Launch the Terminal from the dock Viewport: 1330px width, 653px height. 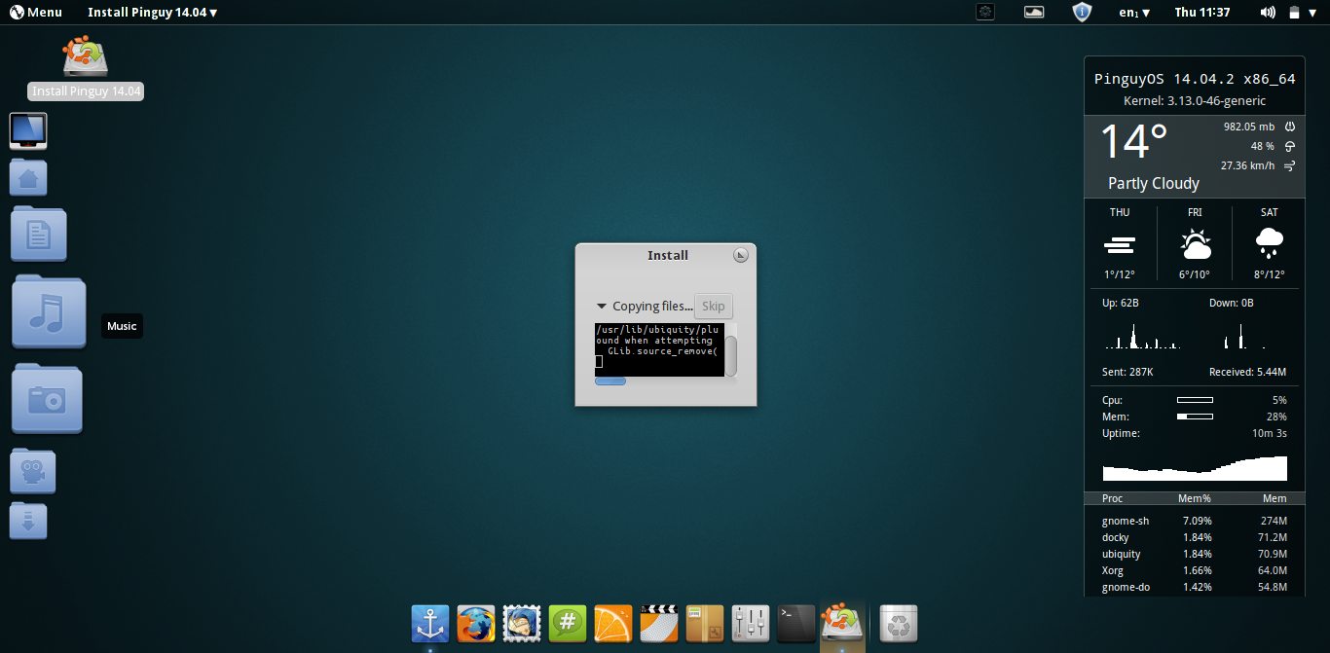pos(796,623)
